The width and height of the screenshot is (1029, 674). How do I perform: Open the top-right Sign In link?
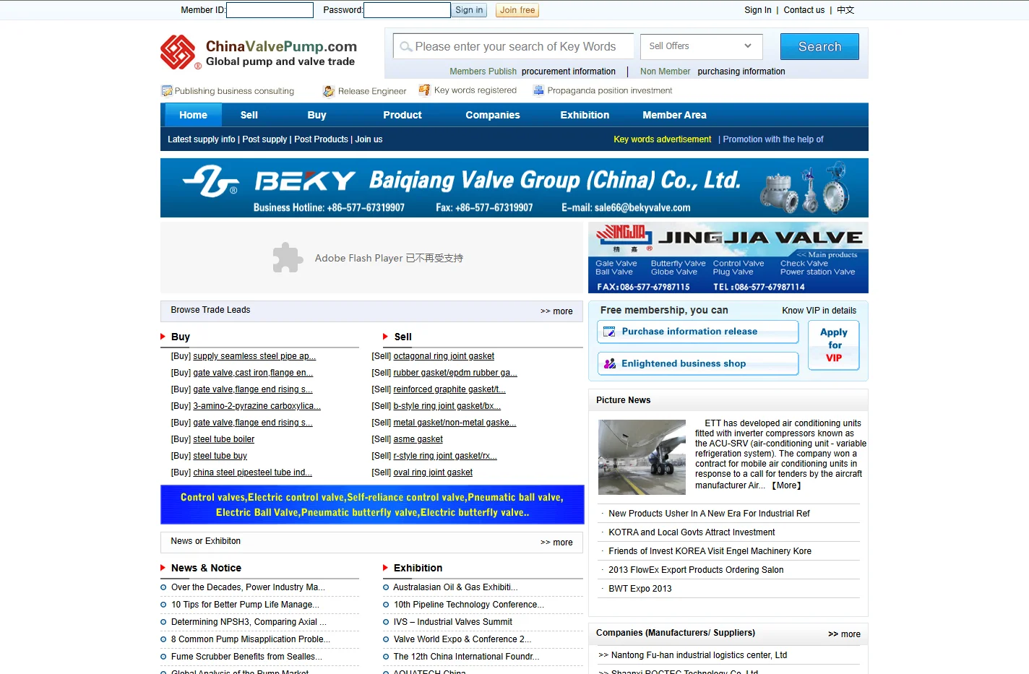(758, 10)
